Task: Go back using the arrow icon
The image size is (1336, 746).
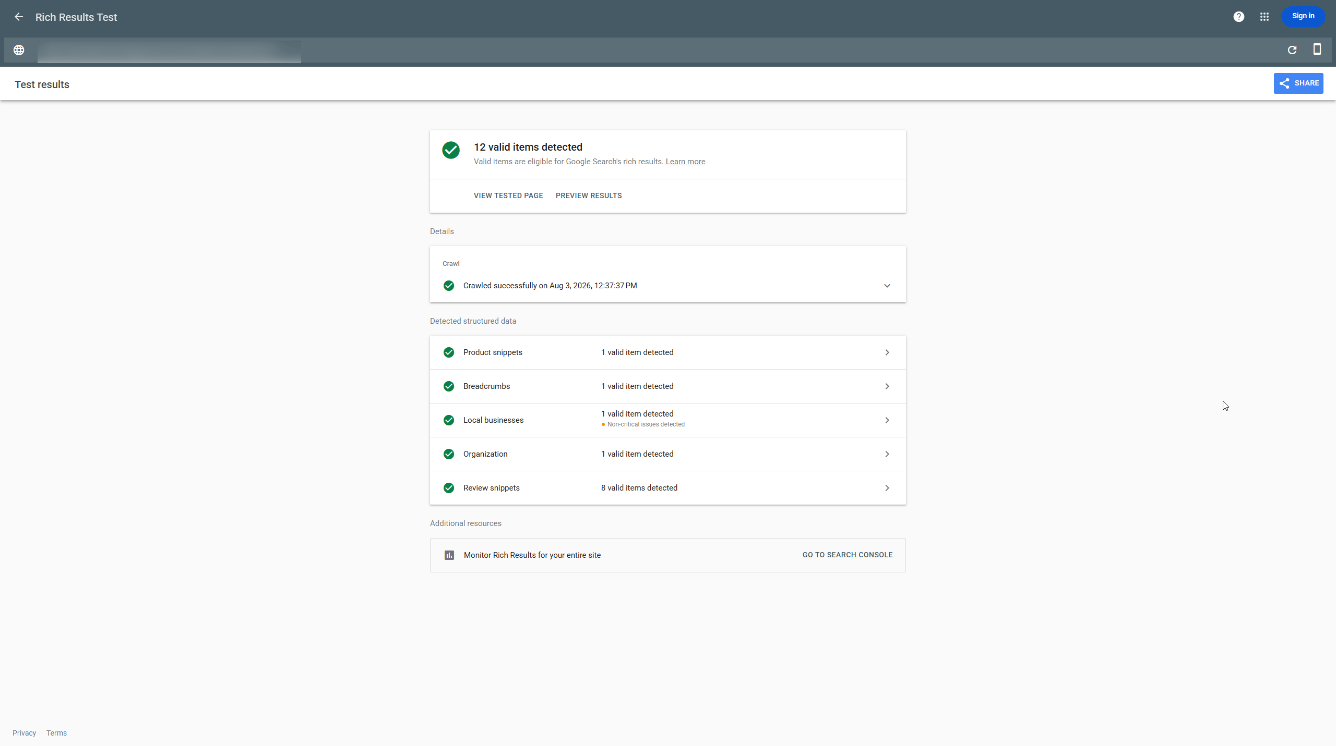Action: [x=19, y=17]
